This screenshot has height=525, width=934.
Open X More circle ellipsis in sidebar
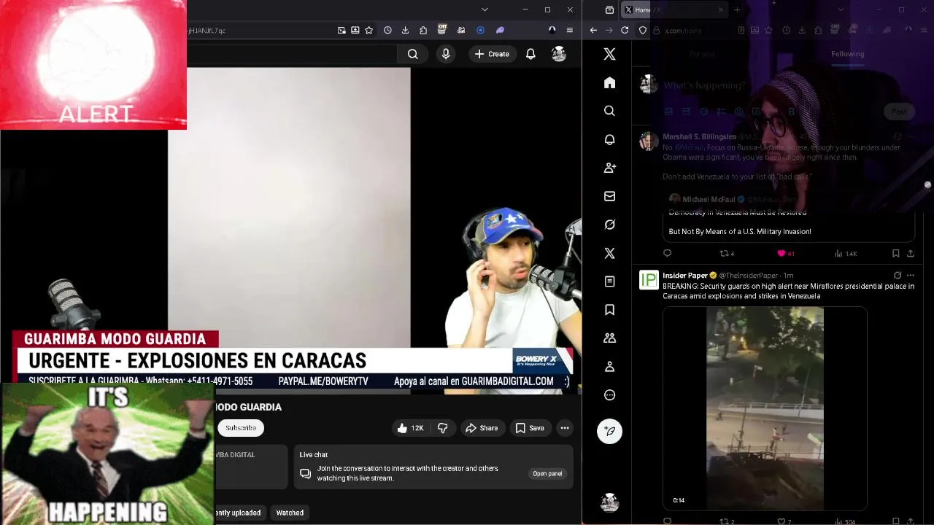609,395
